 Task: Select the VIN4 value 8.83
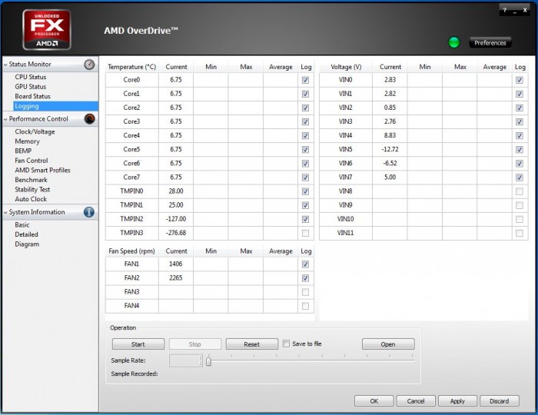pos(390,135)
